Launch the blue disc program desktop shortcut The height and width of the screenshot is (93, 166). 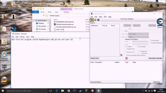(x=13, y=29)
